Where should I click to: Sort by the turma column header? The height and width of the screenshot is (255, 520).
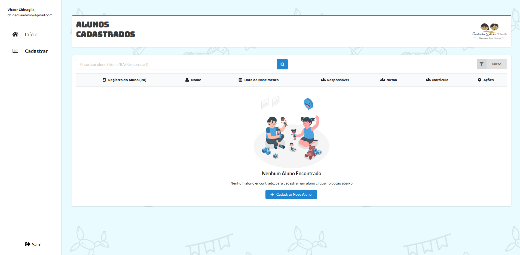point(391,80)
